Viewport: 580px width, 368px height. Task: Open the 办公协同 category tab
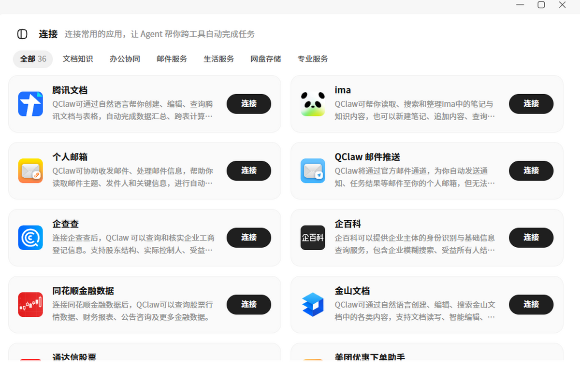point(125,59)
